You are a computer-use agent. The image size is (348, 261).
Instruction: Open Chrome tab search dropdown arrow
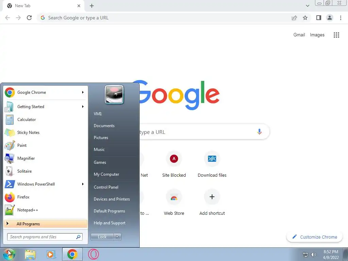click(307, 6)
